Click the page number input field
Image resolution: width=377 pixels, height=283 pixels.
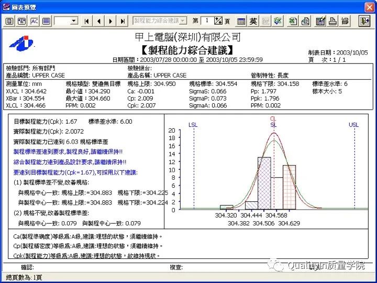(207, 20)
